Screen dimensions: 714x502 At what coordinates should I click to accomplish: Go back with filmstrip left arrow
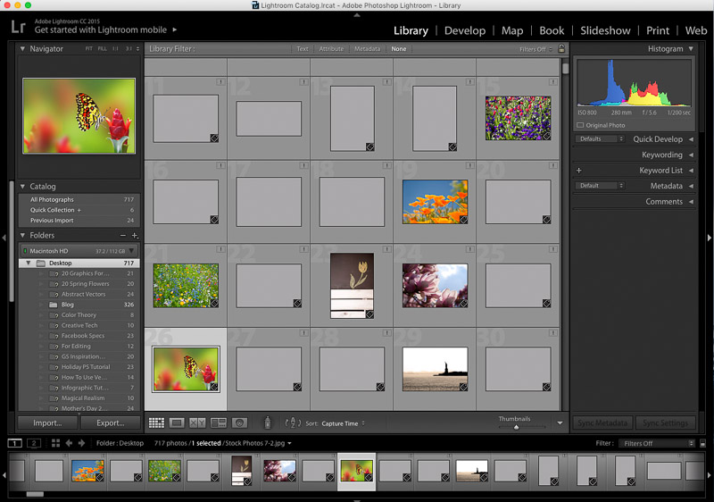[69, 443]
